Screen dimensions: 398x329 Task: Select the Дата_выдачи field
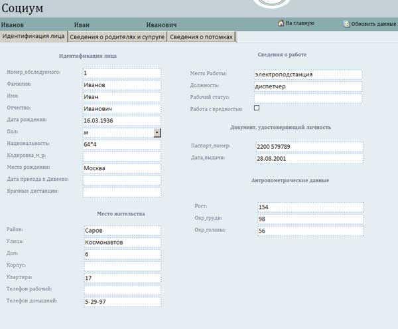click(x=309, y=159)
